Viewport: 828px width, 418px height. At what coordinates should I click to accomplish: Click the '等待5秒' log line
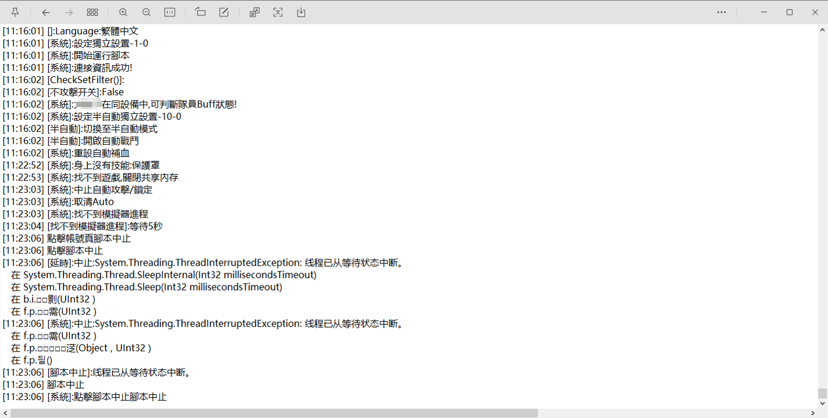coord(83,227)
